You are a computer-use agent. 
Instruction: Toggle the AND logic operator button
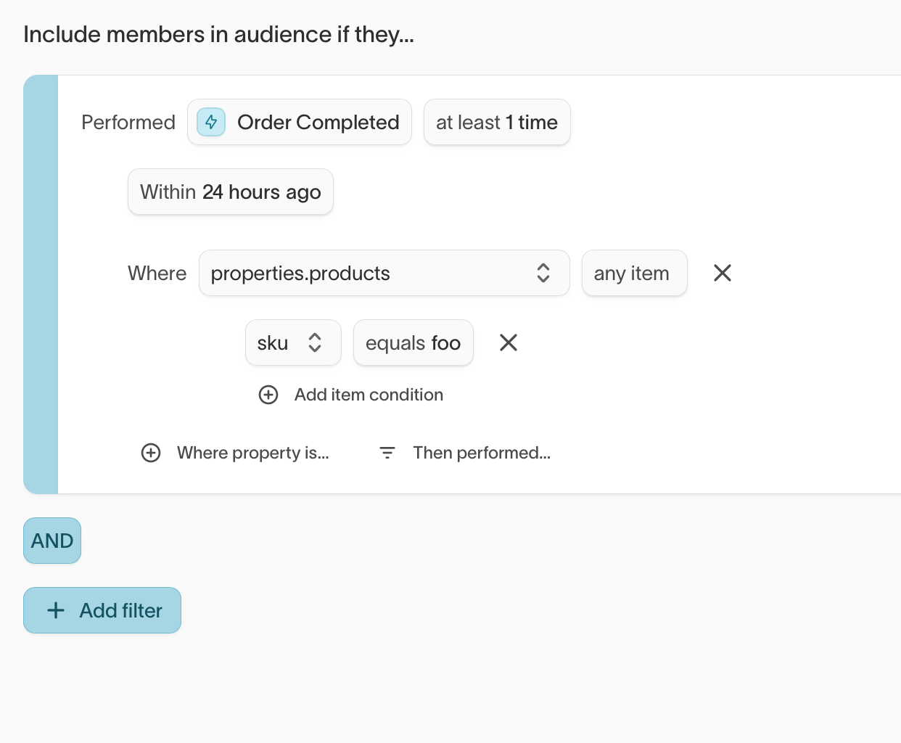tap(52, 541)
